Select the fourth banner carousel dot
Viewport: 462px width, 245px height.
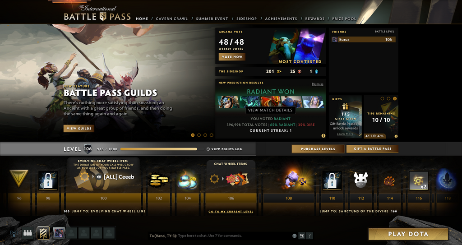point(211,135)
